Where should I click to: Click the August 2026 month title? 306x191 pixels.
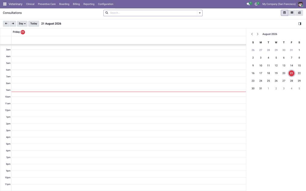pos(270,34)
